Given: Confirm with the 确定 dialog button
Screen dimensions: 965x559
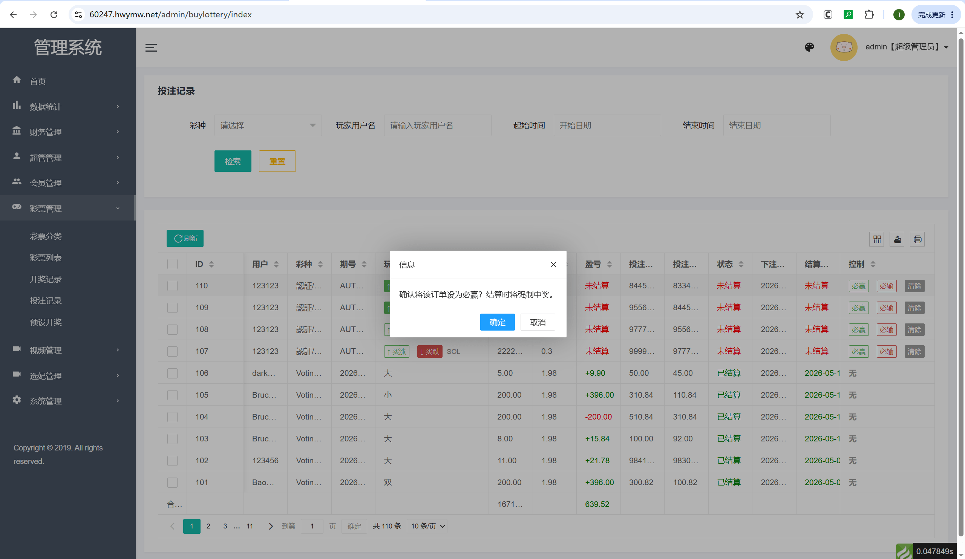Looking at the screenshot, I should (497, 322).
